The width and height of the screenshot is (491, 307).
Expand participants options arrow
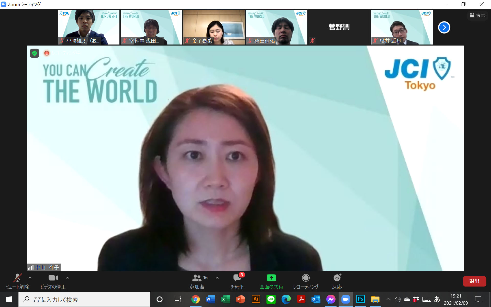coord(217,278)
